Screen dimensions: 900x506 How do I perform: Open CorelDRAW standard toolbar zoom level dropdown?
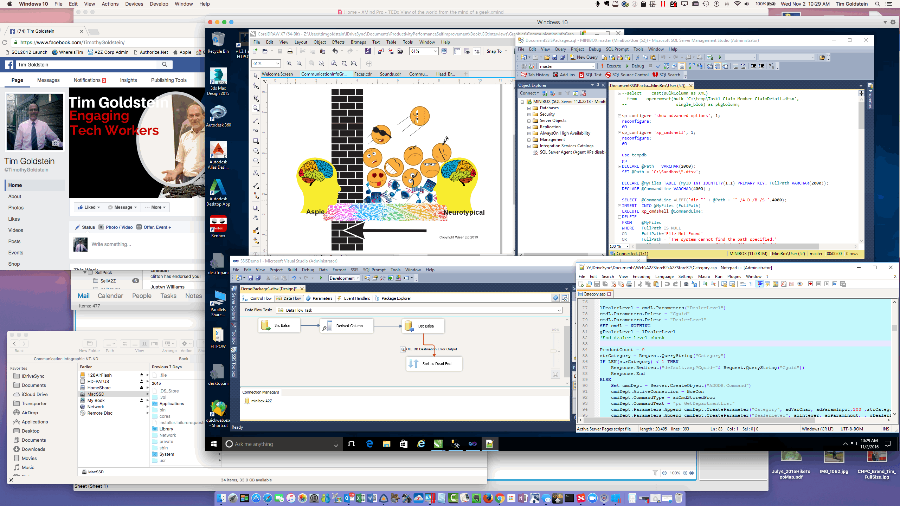tap(435, 51)
